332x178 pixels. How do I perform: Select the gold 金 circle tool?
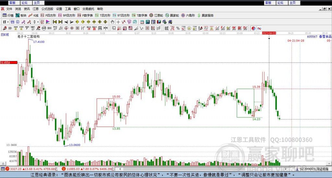(x=189, y=28)
